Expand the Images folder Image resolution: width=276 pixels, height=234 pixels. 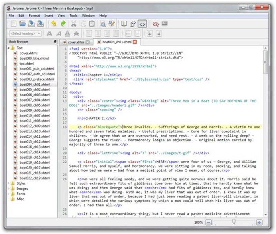coord(8,189)
